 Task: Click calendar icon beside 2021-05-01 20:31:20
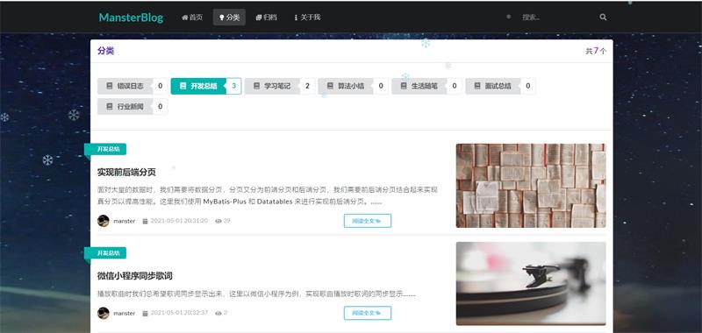[145, 221]
